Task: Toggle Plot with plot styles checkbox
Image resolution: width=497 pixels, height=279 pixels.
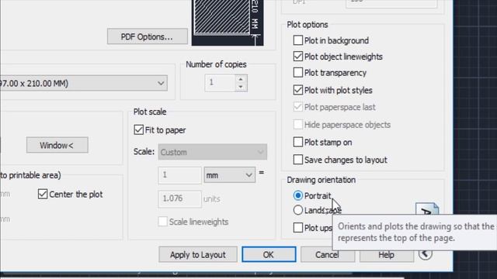Action: coord(298,90)
